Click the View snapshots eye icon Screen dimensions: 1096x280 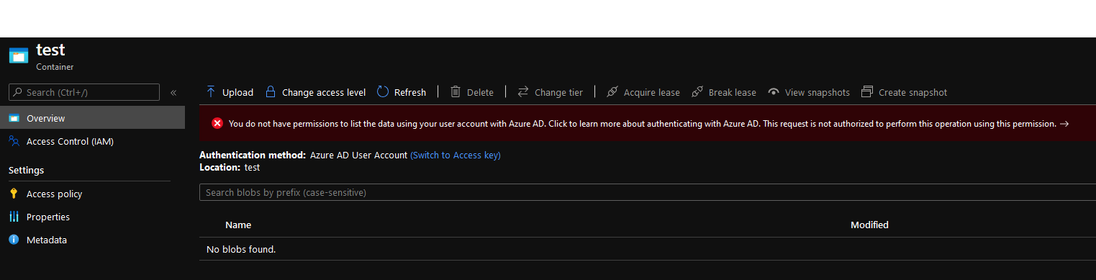[774, 92]
